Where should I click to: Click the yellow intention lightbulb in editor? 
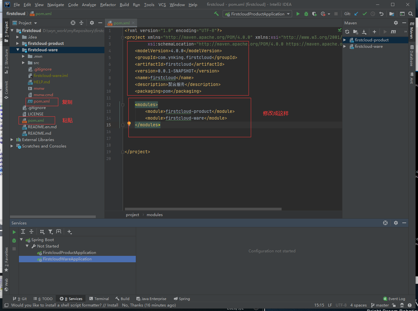click(129, 124)
